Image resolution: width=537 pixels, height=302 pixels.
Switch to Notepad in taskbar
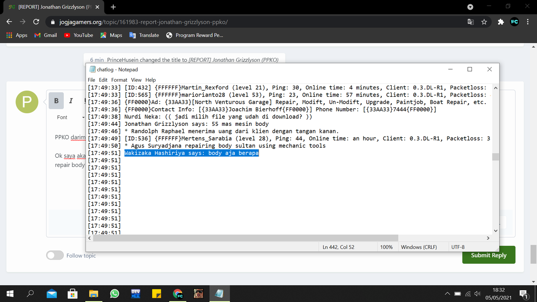[219, 294]
